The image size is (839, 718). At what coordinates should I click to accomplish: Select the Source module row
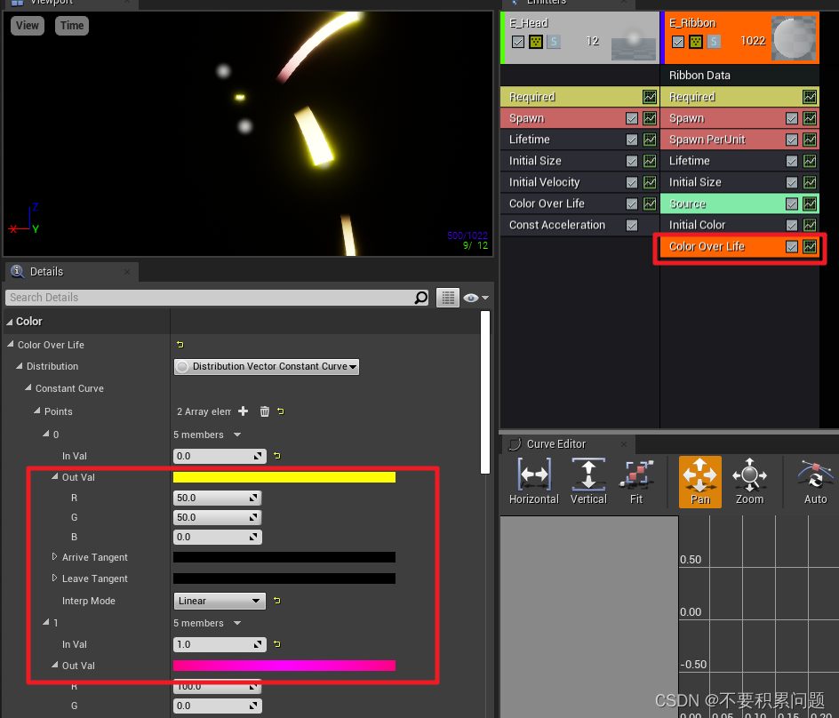(x=739, y=203)
